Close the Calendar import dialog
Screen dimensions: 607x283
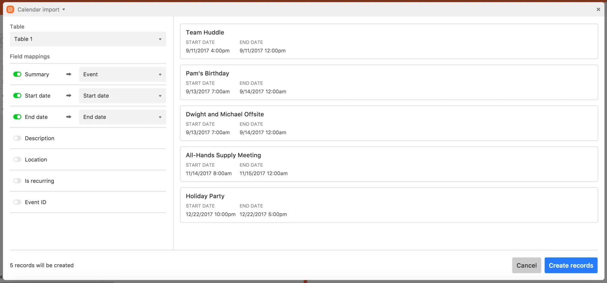pyautogui.click(x=598, y=9)
